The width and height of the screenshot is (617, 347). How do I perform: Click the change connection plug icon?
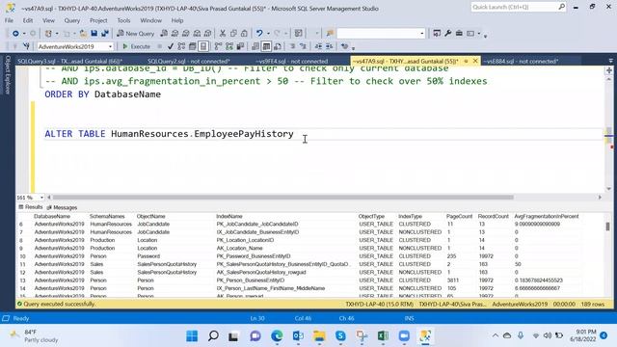(26, 46)
